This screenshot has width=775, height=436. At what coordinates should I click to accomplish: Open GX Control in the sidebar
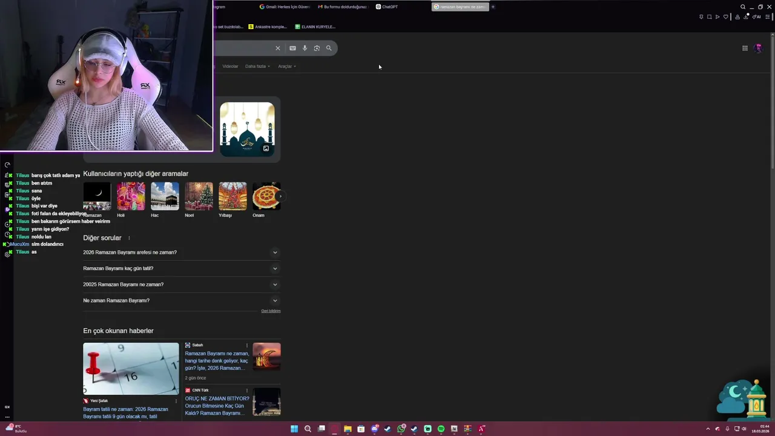(x=7, y=165)
